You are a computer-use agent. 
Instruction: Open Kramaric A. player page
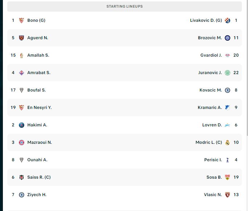pos(210,107)
